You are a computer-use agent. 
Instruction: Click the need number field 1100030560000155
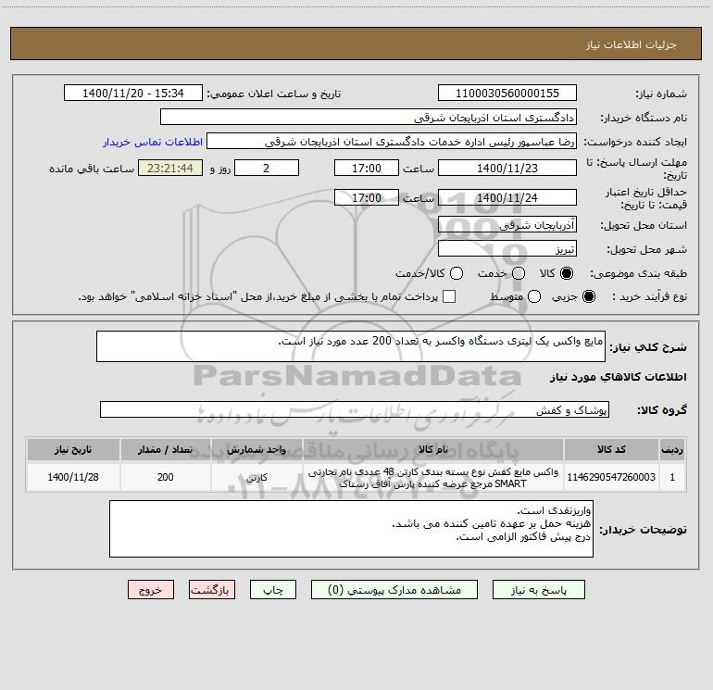tap(507, 93)
